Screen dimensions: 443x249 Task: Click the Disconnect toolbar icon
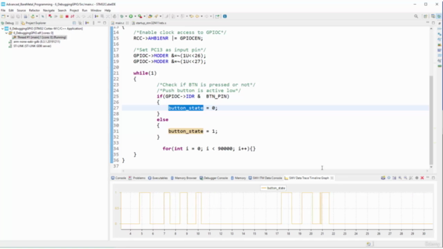[x=72, y=17]
